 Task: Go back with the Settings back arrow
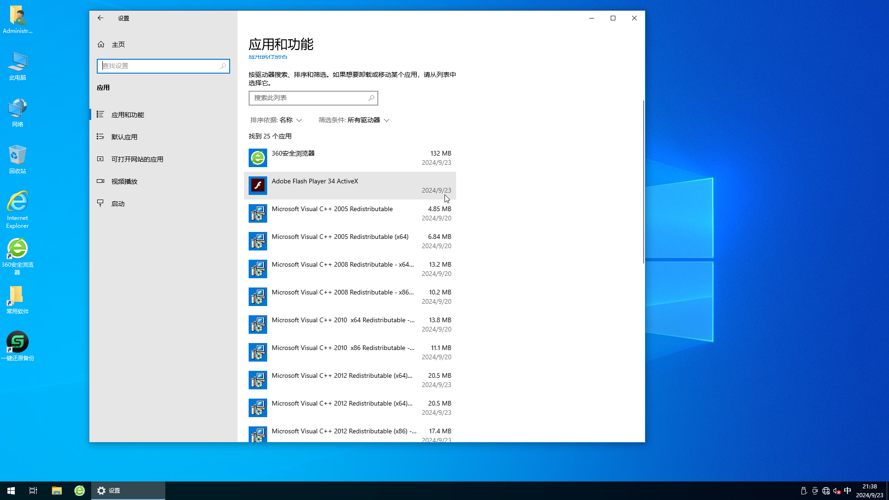pos(100,18)
